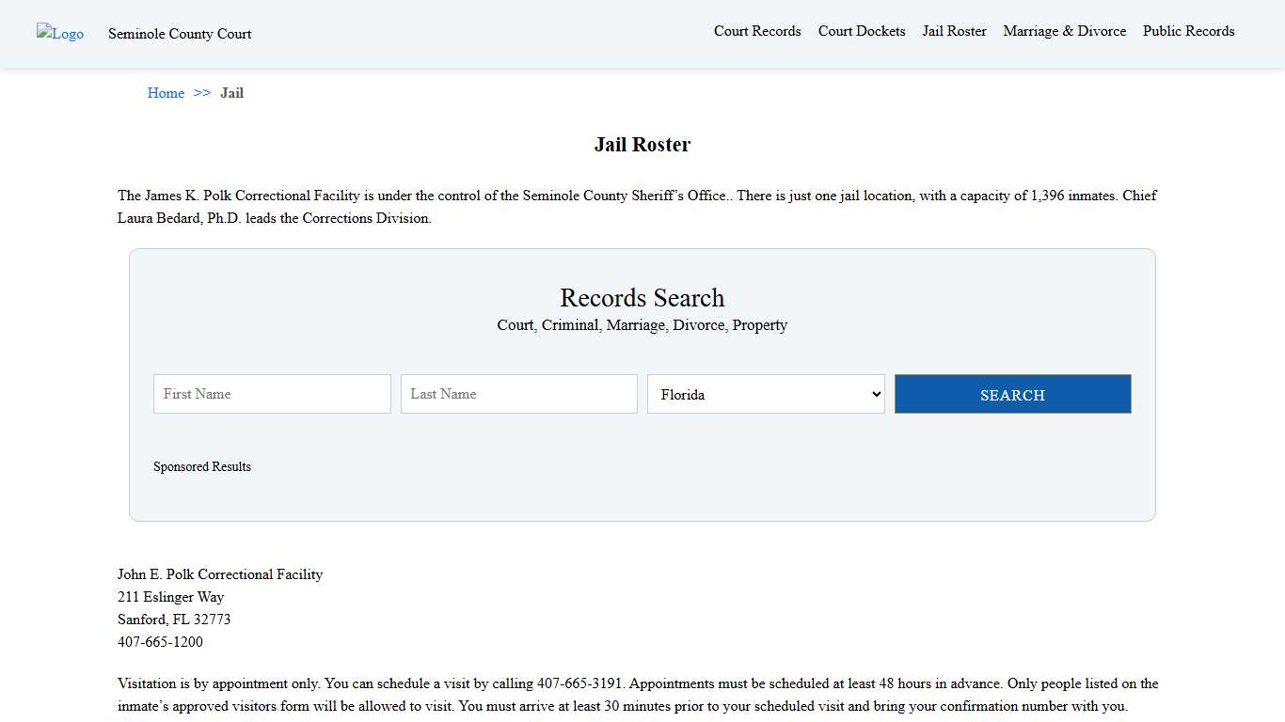
Task: Focus the Last Name input field
Action: pyautogui.click(x=518, y=394)
